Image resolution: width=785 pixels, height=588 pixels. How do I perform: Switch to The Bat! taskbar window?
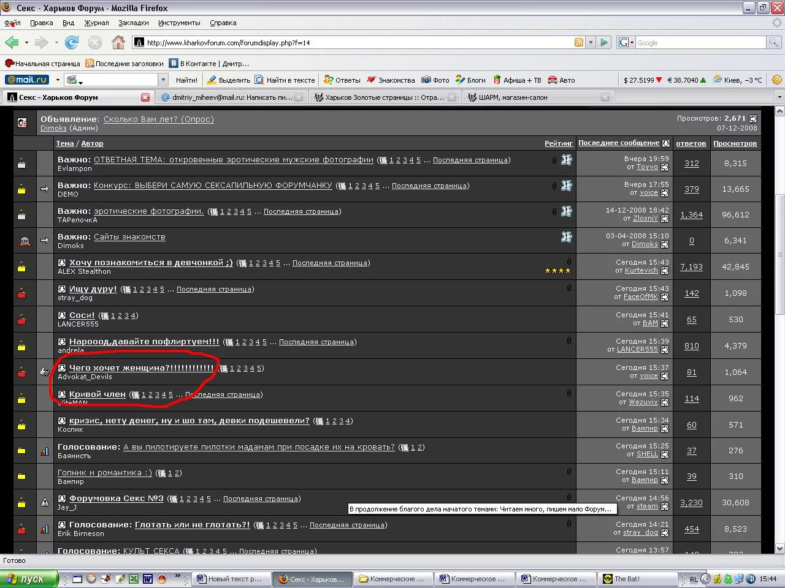[x=637, y=579]
